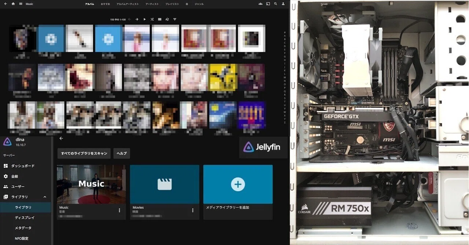Open the cast to device icon
This screenshot has width=469, height=245.
268,4
